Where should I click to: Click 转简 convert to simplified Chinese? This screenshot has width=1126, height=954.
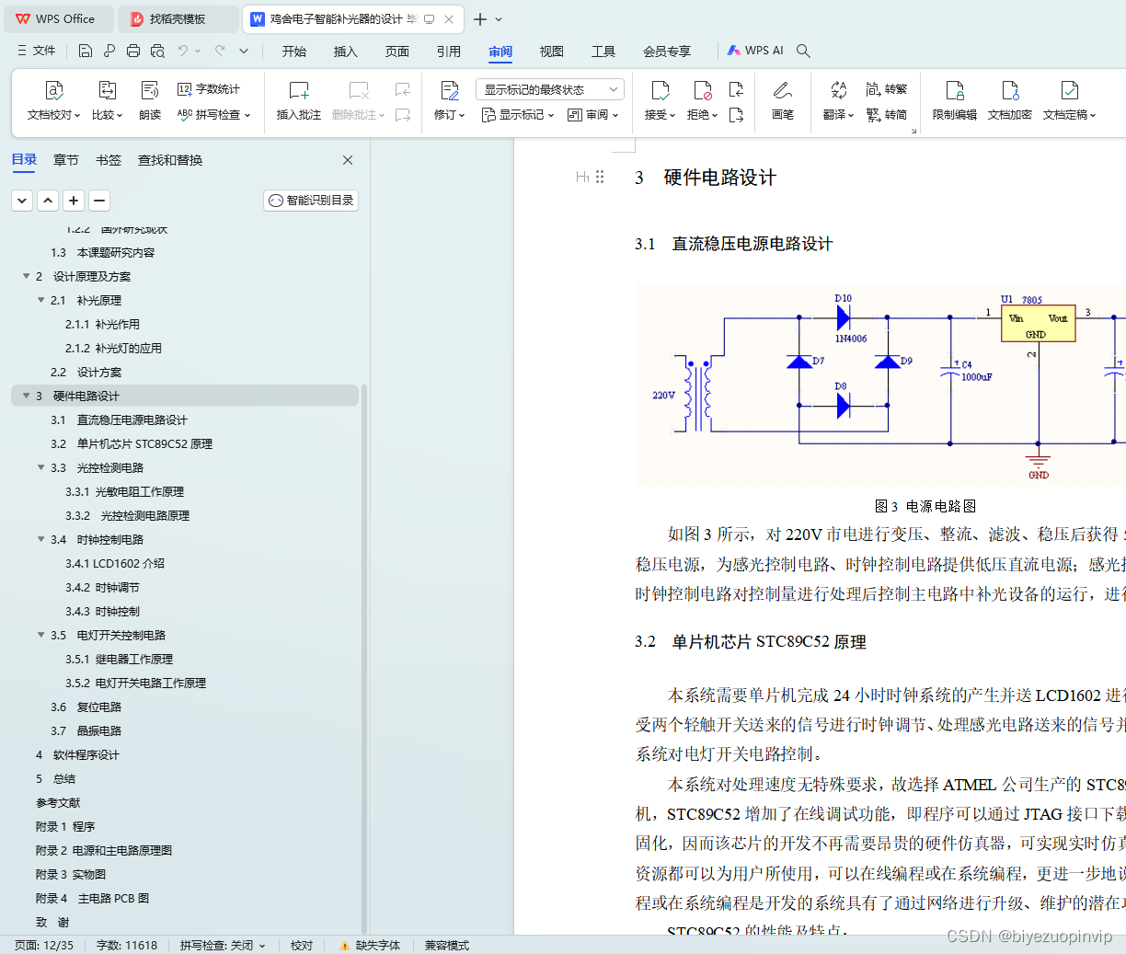click(887, 115)
